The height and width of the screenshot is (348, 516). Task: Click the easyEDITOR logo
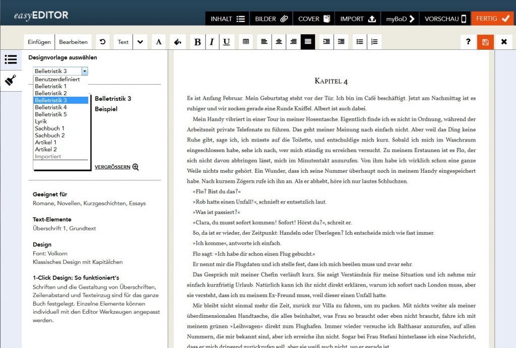(x=41, y=16)
